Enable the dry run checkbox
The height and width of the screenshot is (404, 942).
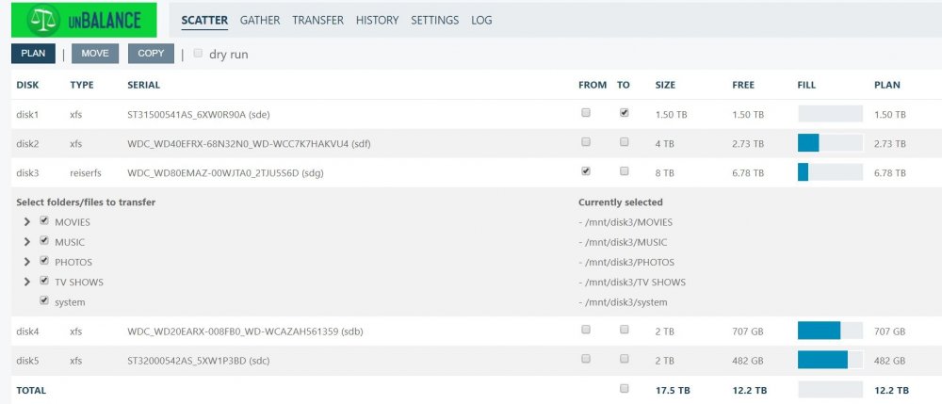coord(198,54)
